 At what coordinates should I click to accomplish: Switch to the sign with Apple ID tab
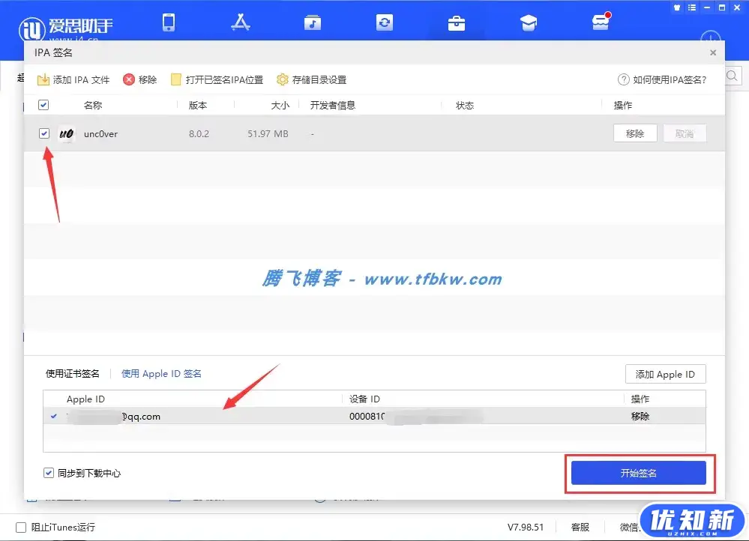point(161,373)
